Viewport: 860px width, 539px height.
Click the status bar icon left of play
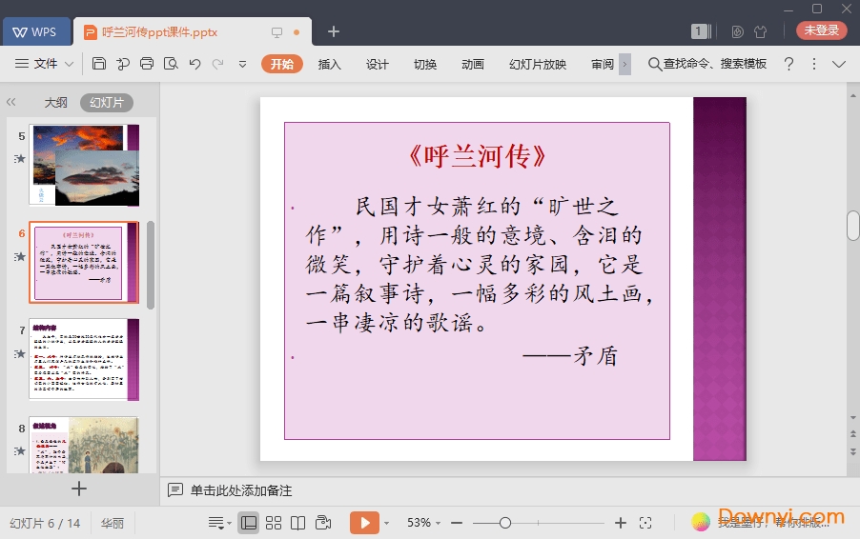pyautogui.click(x=323, y=523)
